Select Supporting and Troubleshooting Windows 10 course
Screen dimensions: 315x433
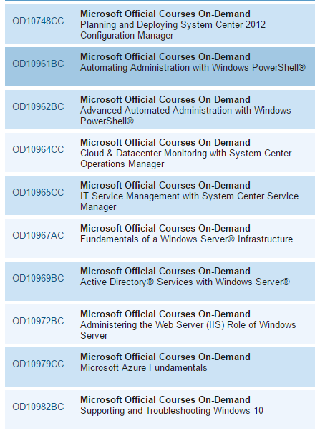[x=172, y=410]
